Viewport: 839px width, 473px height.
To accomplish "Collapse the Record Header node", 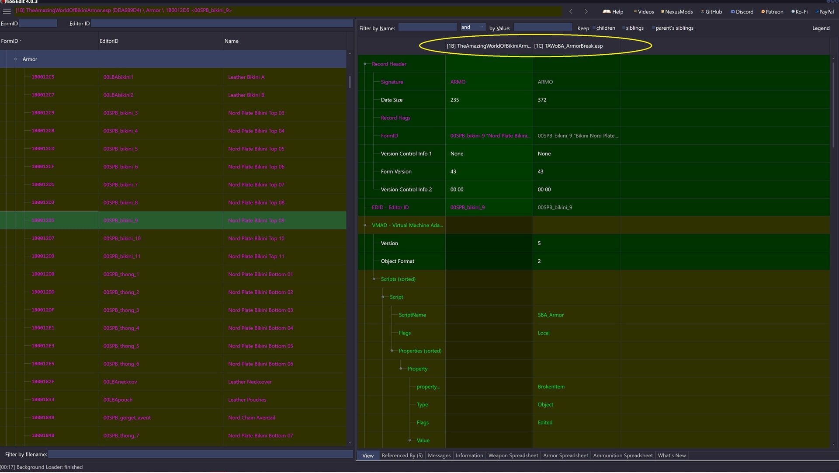I will pyautogui.click(x=365, y=64).
